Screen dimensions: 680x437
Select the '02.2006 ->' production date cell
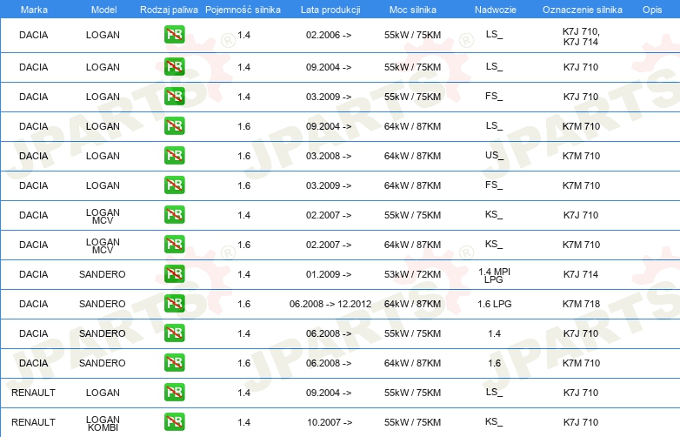point(329,35)
